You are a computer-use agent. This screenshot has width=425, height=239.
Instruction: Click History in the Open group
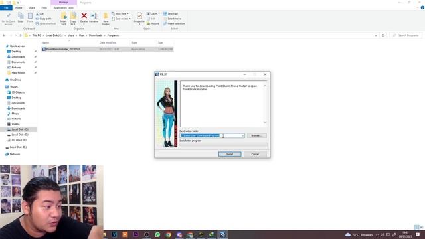(153, 24)
